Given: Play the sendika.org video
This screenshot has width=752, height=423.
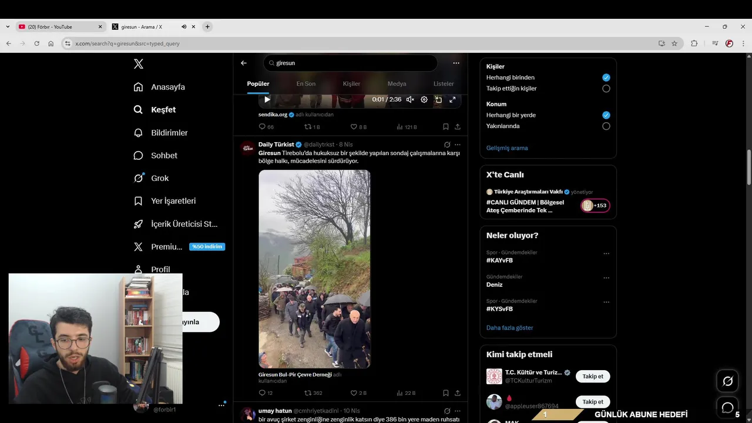Looking at the screenshot, I should [x=267, y=99].
